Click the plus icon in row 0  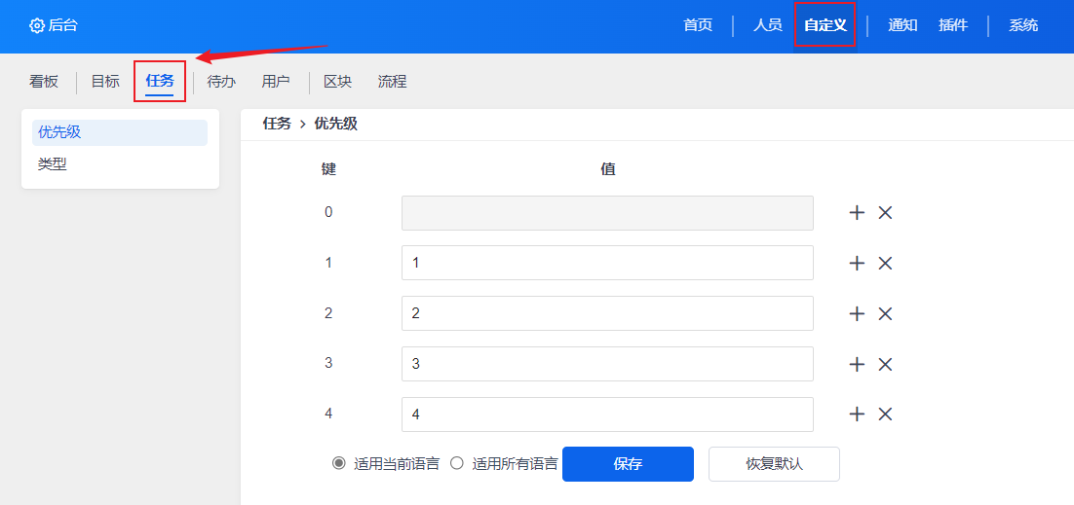point(858,213)
